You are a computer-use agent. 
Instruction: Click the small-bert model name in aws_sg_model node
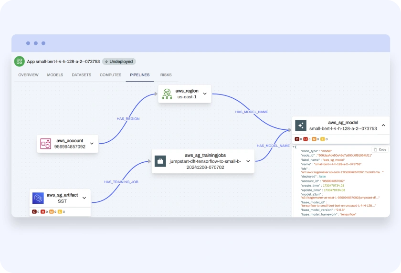(343, 128)
